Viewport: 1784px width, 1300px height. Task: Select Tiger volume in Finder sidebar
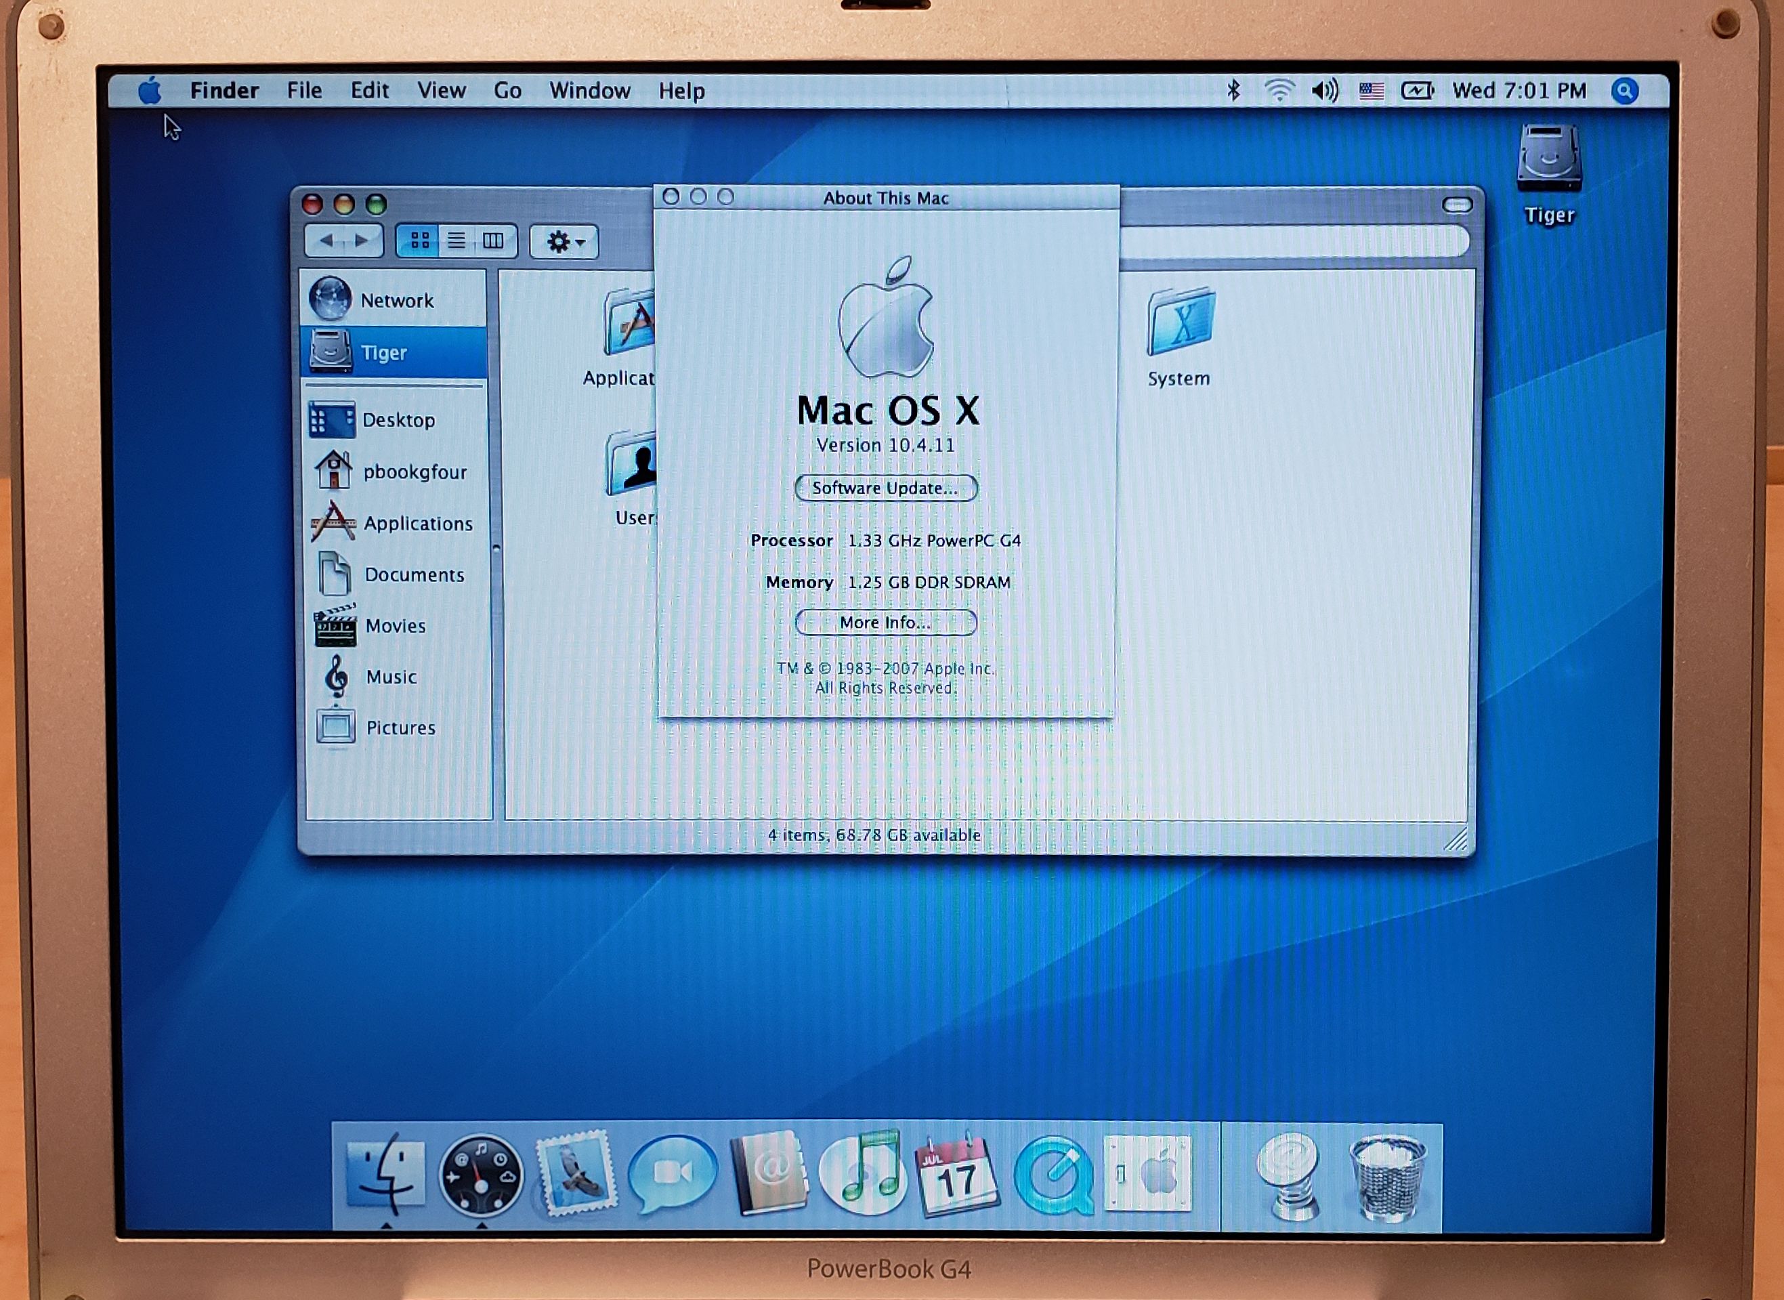tap(394, 352)
